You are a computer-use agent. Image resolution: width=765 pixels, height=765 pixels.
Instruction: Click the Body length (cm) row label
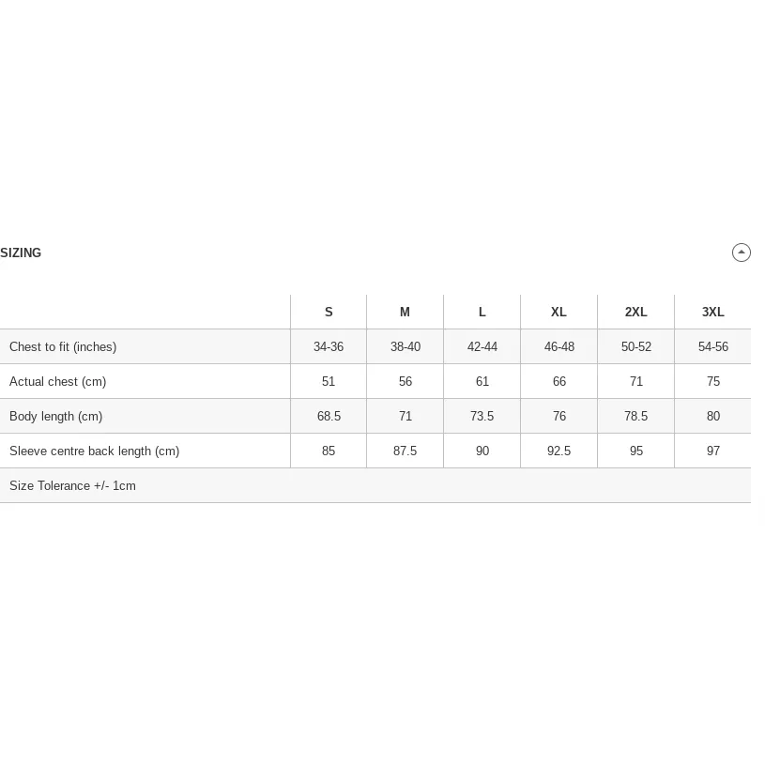pyautogui.click(x=55, y=416)
